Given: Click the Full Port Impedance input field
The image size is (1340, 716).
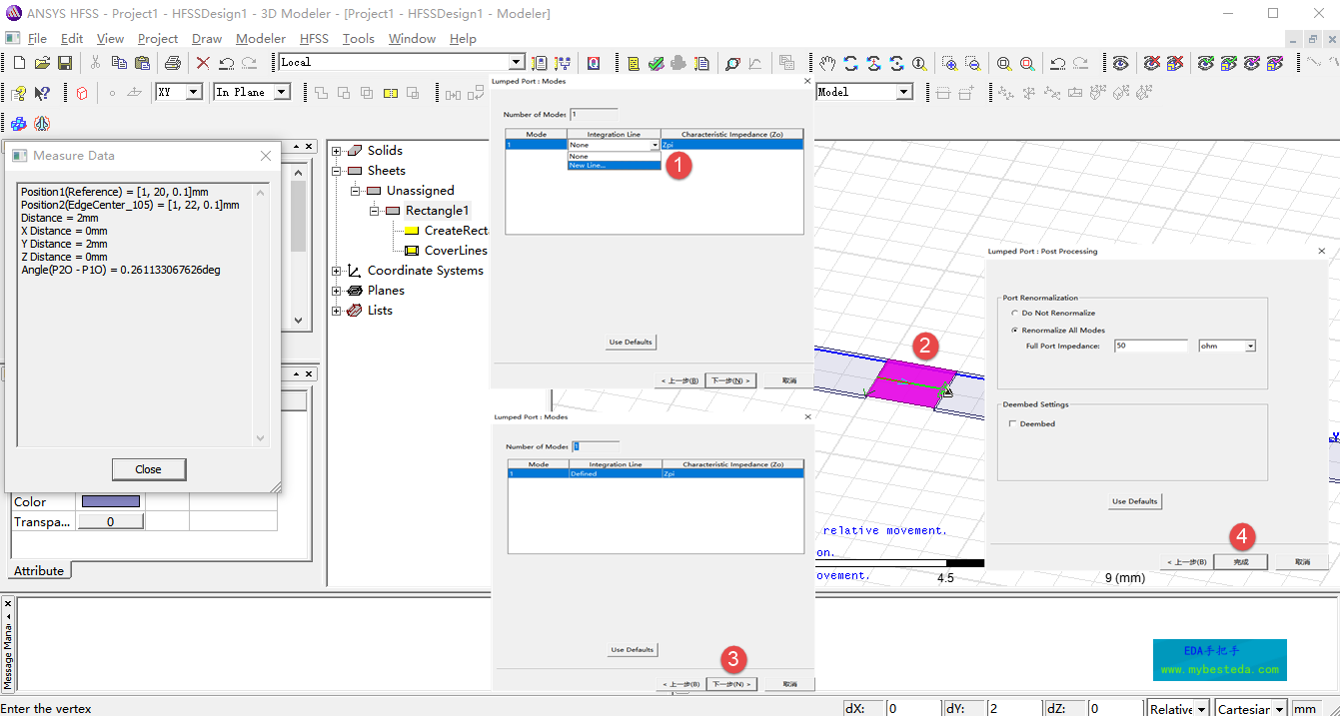Looking at the screenshot, I should pos(1150,346).
